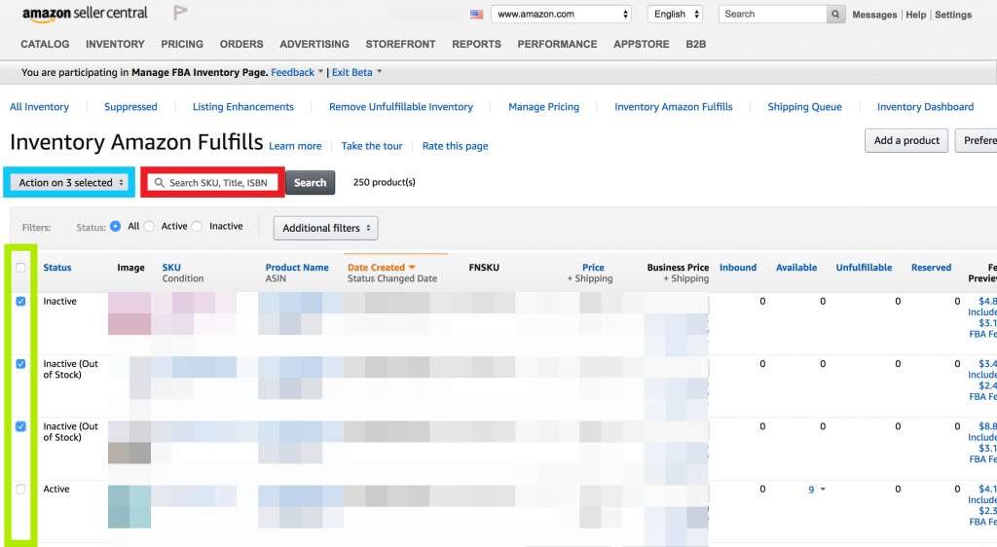997x547 pixels.
Task: Switch to the Shipping Queue tab
Action: point(804,107)
